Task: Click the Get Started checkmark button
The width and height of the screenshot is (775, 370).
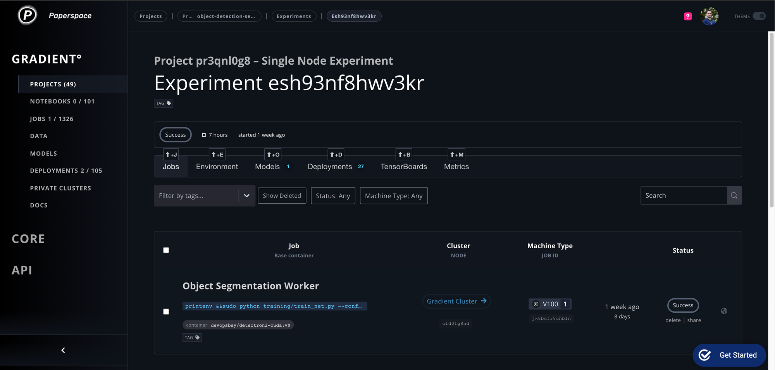Action: point(729,355)
